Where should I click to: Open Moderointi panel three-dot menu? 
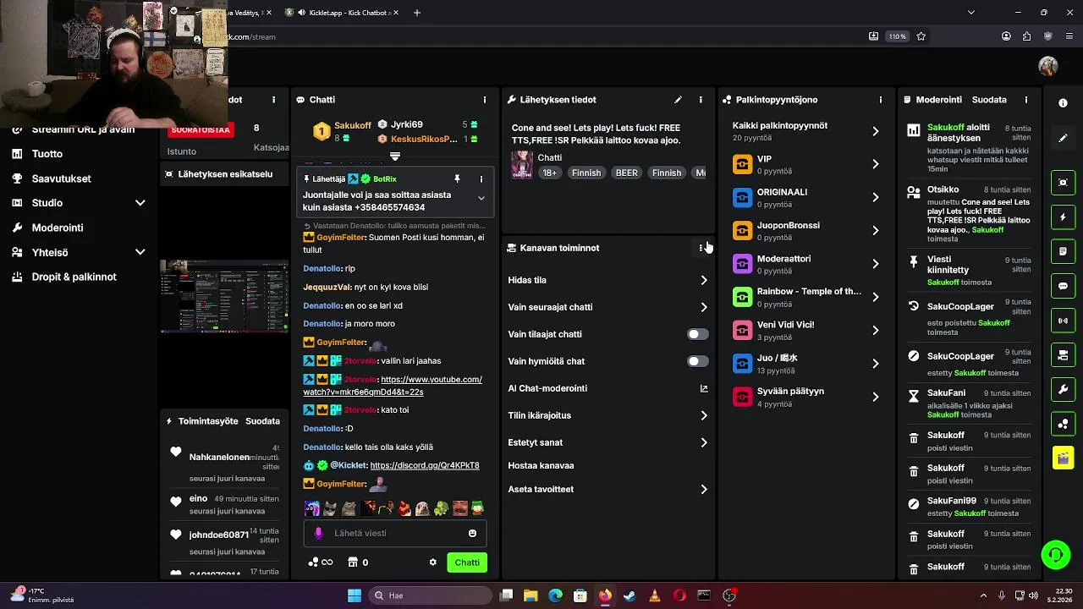click(1026, 100)
